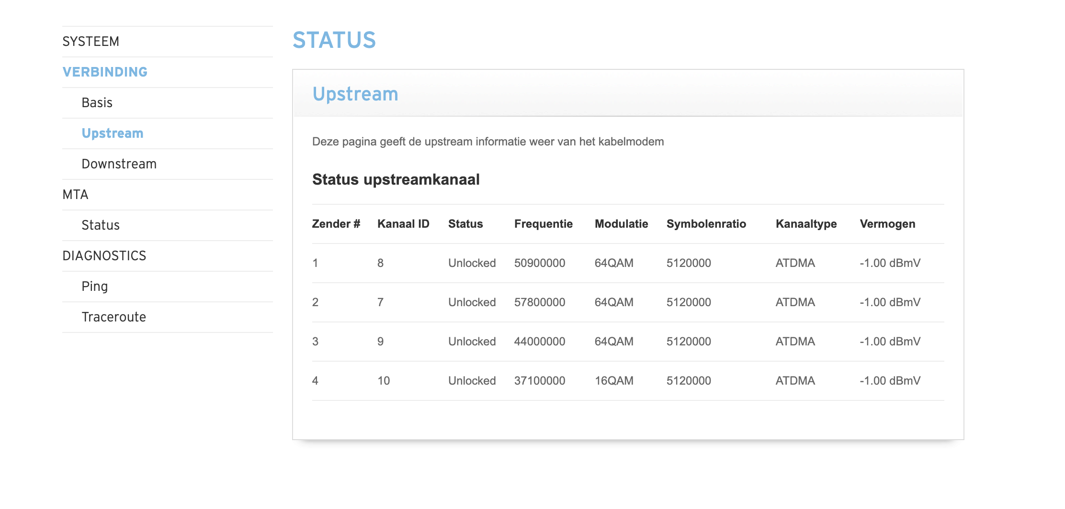This screenshot has width=1065, height=509.
Task: Click the Vermogen column header
Action: click(887, 224)
